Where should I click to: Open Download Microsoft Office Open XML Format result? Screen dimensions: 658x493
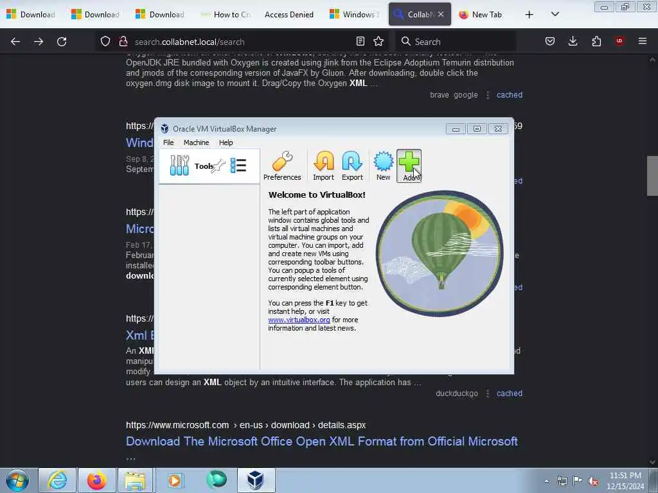point(322,442)
